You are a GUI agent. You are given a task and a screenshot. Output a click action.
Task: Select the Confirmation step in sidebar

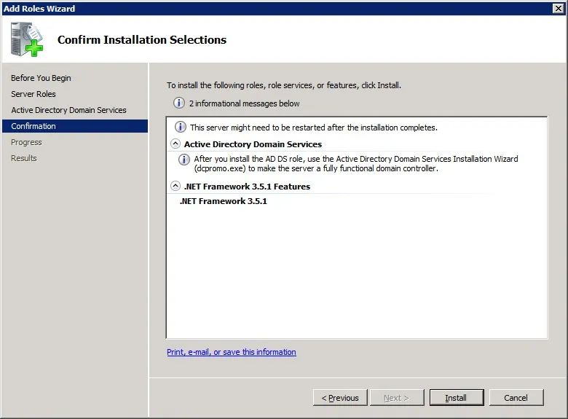75,126
